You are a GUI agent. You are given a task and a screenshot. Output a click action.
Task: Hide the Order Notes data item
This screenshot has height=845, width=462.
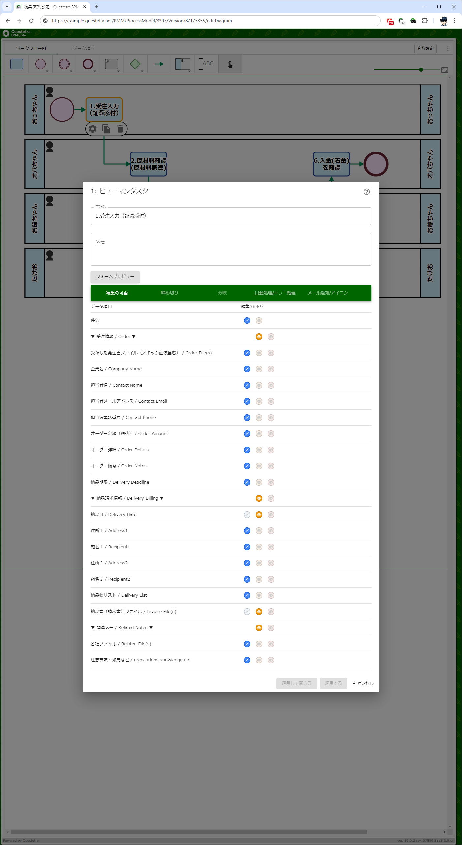(x=271, y=466)
